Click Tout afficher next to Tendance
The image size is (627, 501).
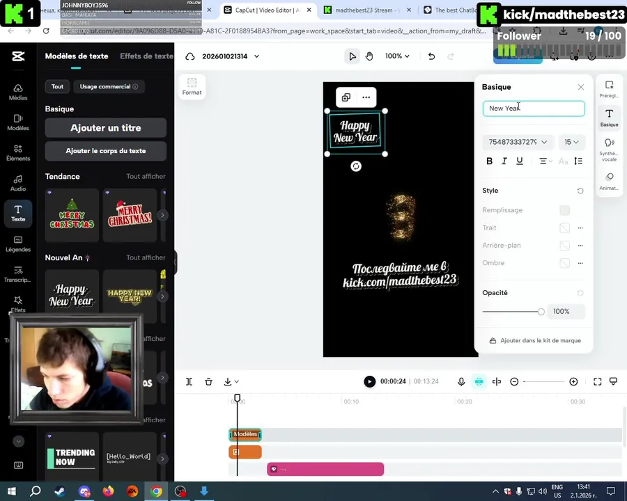[x=146, y=176]
